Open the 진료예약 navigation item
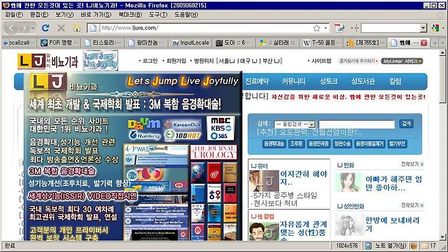This screenshot has width=448, height=252. pos(257,82)
